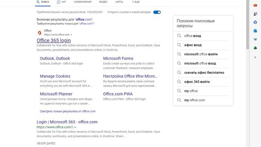Click the search icon beside 'my office'
Screen dimensions: 261x147
[179, 91]
